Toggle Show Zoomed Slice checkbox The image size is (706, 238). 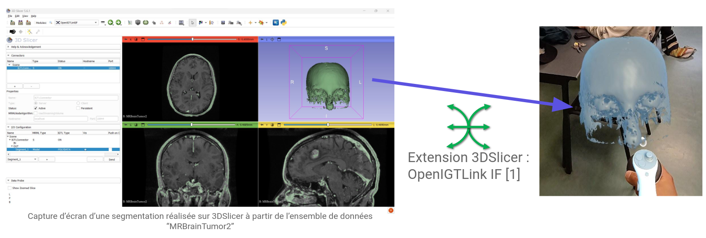(x=9, y=188)
